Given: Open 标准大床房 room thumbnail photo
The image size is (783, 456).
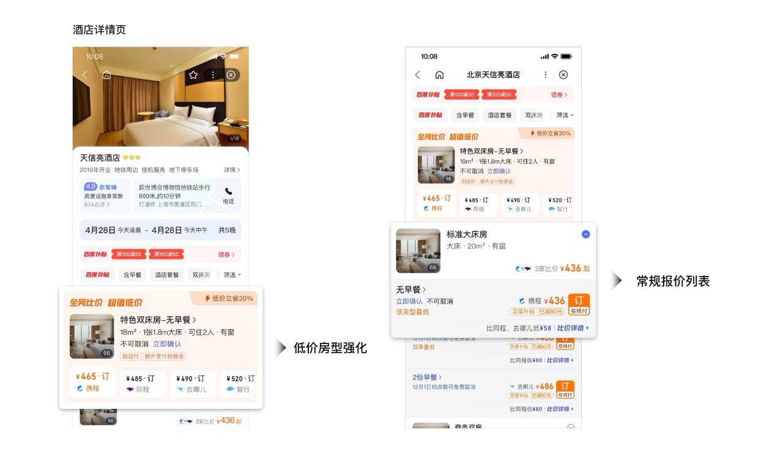Looking at the screenshot, I should click(418, 250).
